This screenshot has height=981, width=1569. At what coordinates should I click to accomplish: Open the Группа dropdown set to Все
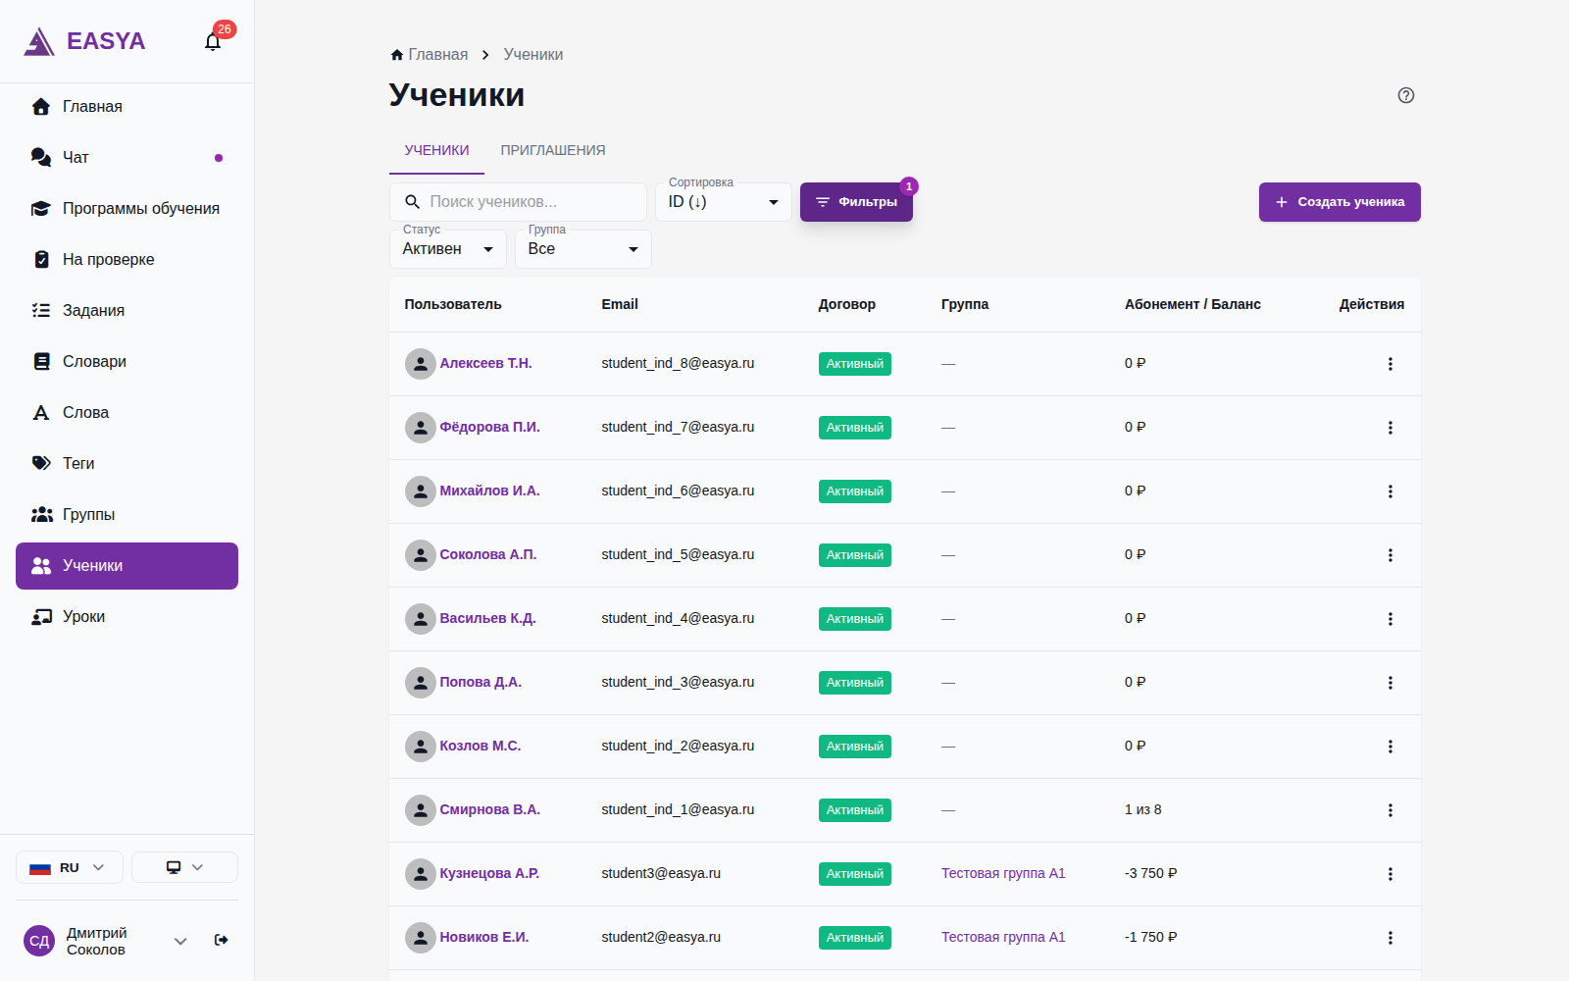tap(583, 249)
